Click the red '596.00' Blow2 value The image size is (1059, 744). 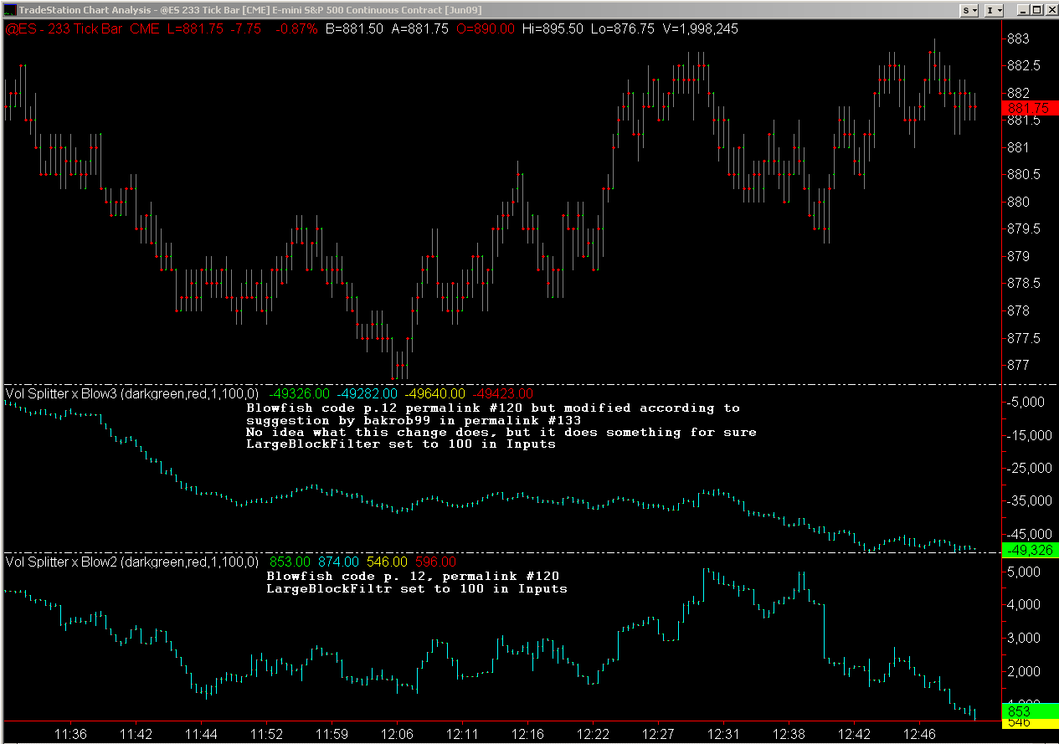tap(434, 562)
